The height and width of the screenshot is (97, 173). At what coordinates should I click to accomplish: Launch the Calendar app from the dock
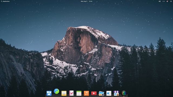(79, 93)
